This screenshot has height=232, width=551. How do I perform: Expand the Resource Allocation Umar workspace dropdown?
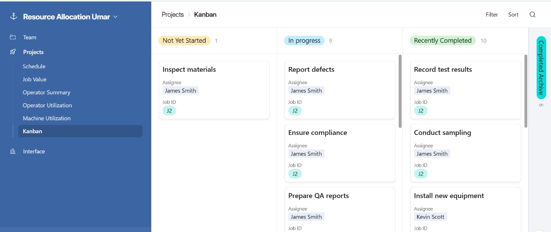(x=115, y=17)
